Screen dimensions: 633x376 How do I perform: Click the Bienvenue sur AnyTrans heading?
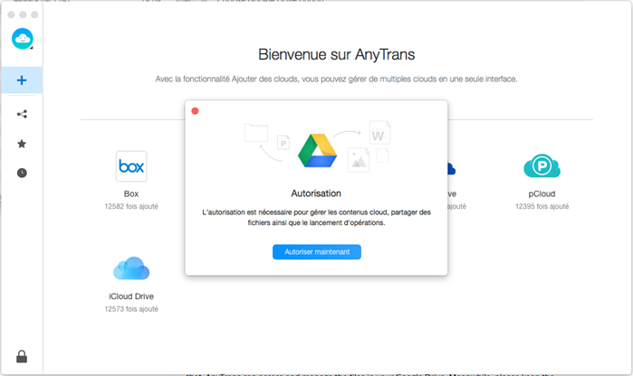[x=336, y=54]
